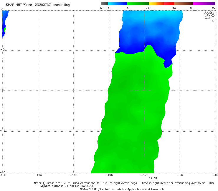Click the color bar label '18'

[x=127, y=8]
